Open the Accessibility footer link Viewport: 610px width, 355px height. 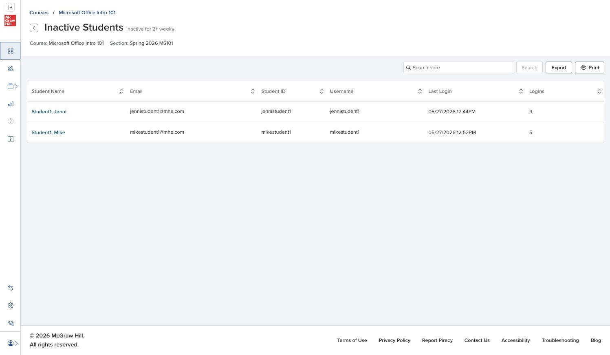tap(515, 340)
